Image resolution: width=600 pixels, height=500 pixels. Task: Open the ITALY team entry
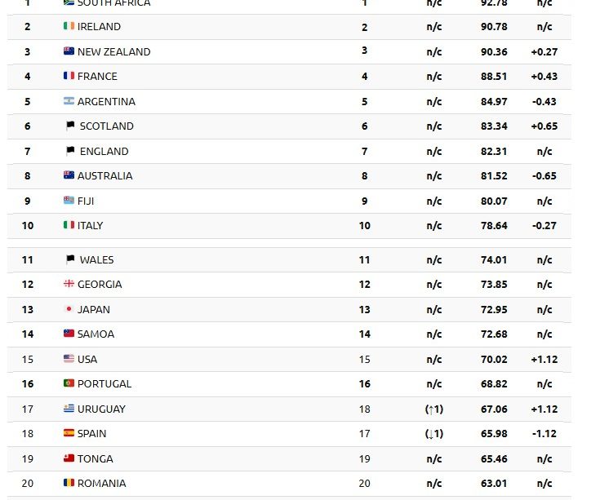(91, 226)
